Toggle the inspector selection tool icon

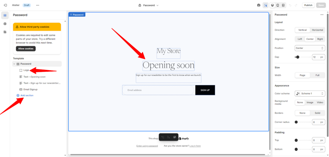[x=265, y=5]
